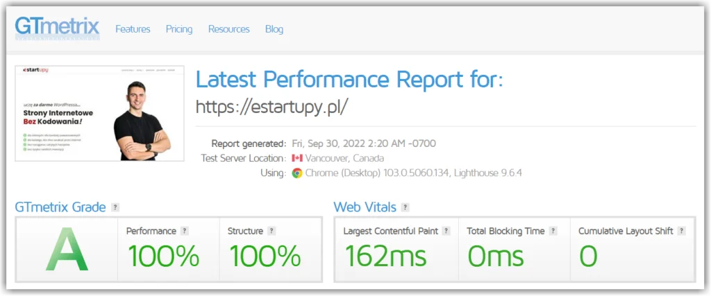Open the Resources menu

click(229, 29)
